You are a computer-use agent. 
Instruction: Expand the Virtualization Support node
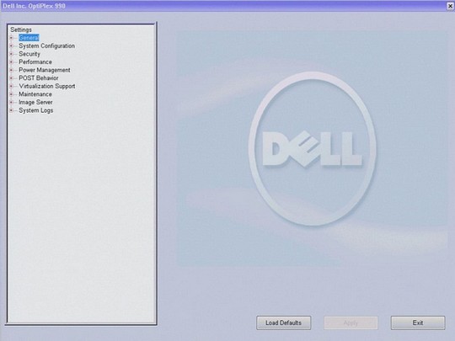coord(11,86)
